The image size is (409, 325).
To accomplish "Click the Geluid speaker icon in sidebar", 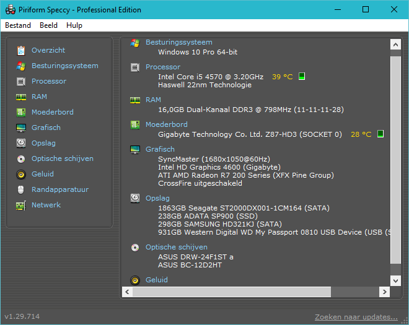I will pyautogui.click(x=21, y=174).
